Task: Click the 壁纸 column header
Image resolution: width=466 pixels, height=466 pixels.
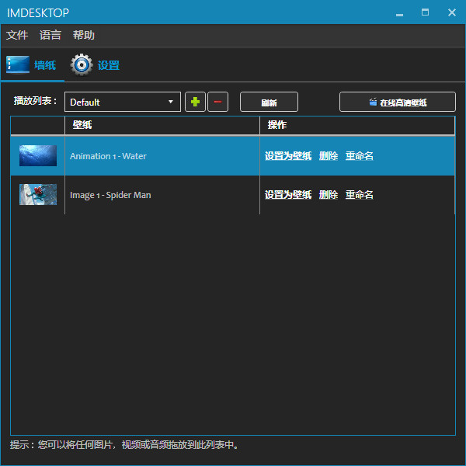Action: click(162, 125)
